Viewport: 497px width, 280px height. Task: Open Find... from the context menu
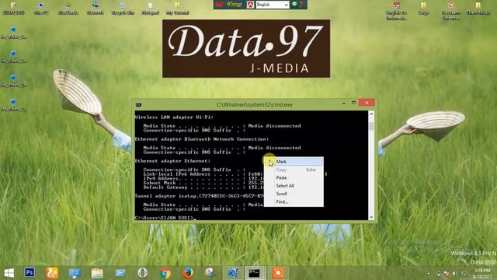[294, 201]
